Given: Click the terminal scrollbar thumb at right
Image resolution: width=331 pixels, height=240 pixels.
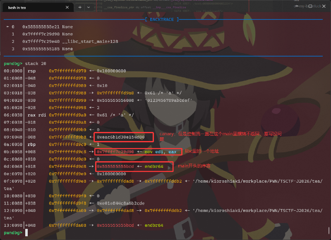Looking at the screenshot, I should click(x=329, y=230).
